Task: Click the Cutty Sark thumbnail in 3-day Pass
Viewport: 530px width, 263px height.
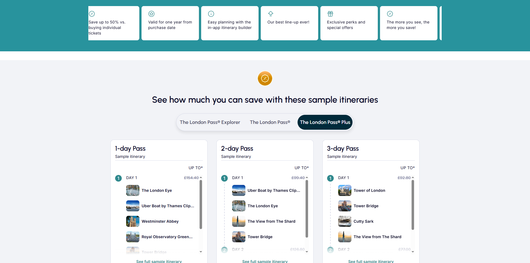Action: click(345, 221)
